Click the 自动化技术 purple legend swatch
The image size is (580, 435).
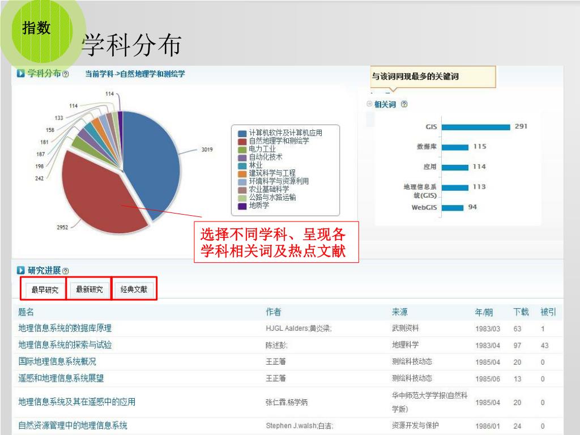point(242,157)
